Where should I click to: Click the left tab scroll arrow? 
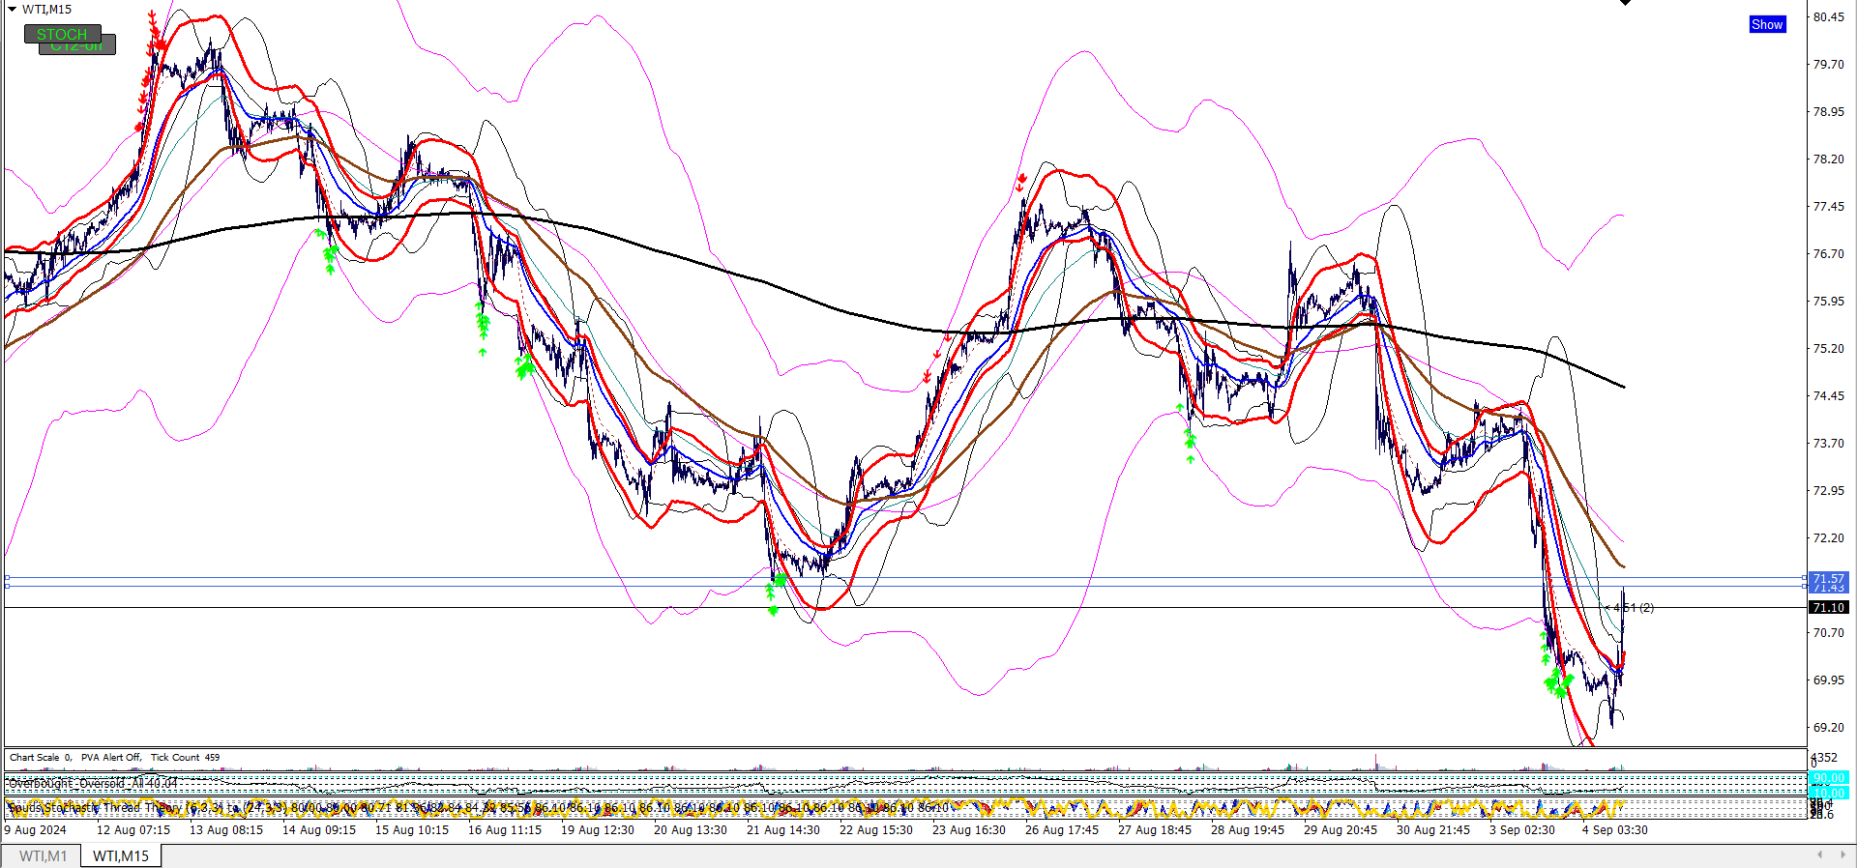click(1819, 854)
